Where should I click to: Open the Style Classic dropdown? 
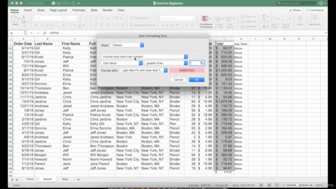(x=128, y=45)
